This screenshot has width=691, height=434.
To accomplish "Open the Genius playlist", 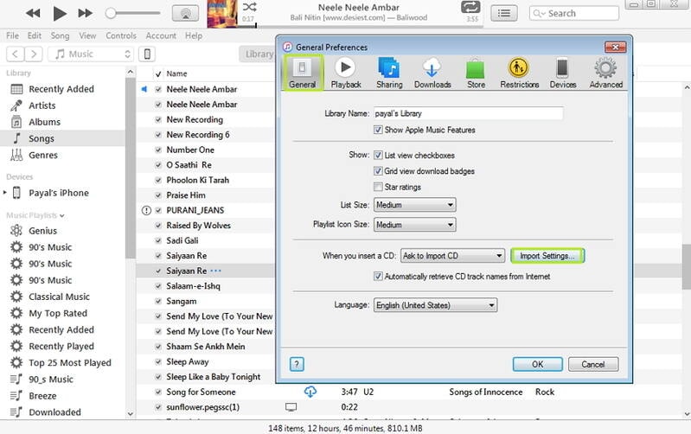I will pos(42,231).
